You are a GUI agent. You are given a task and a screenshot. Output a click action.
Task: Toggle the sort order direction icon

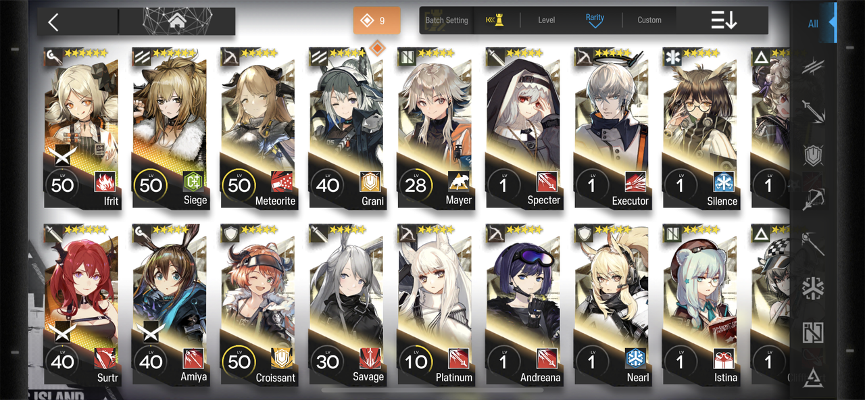[724, 20]
